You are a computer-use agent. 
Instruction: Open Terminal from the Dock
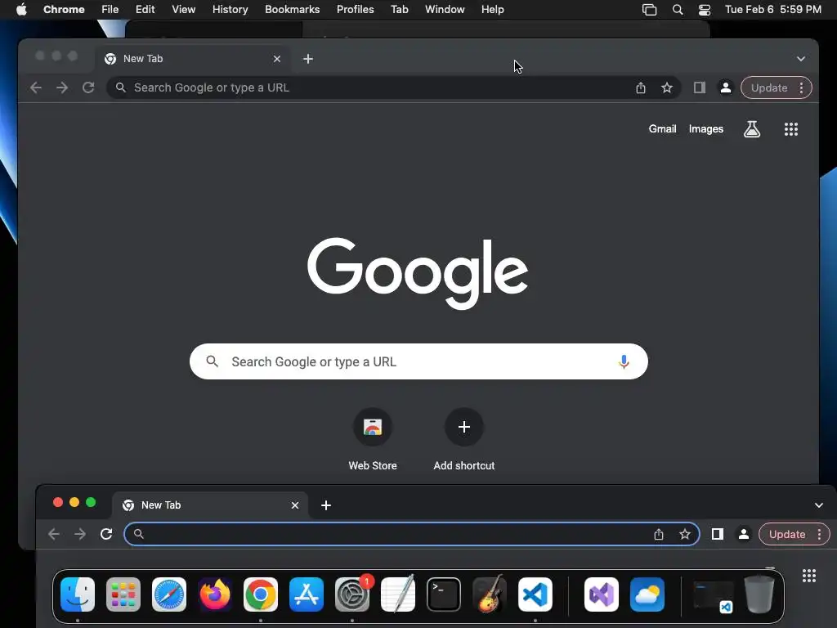coord(444,594)
